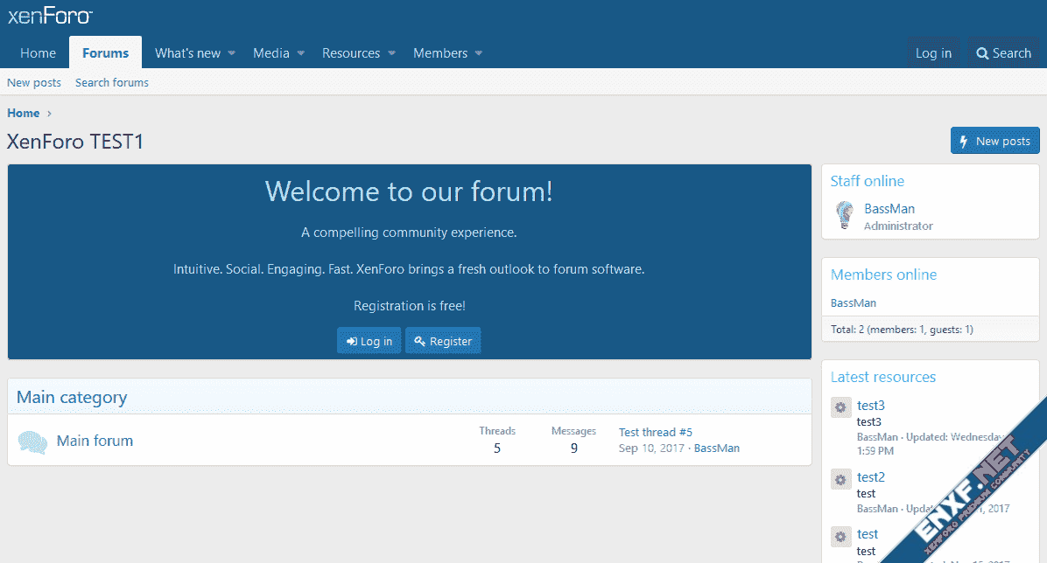Open the Search forums sub-navigation link

click(112, 82)
